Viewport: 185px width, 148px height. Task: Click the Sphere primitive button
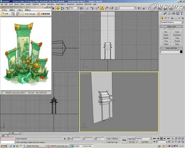(x=166, y=35)
